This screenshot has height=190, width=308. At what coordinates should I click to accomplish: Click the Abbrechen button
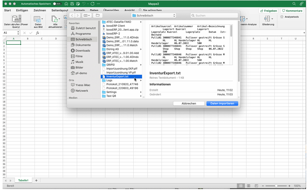pyautogui.click(x=189, y=103)
